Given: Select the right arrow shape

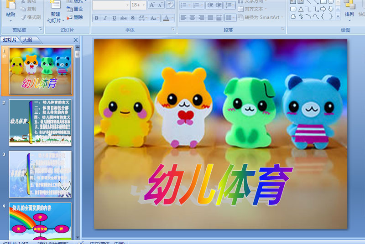Looking at the screenshot, I should tap(323, 9).
